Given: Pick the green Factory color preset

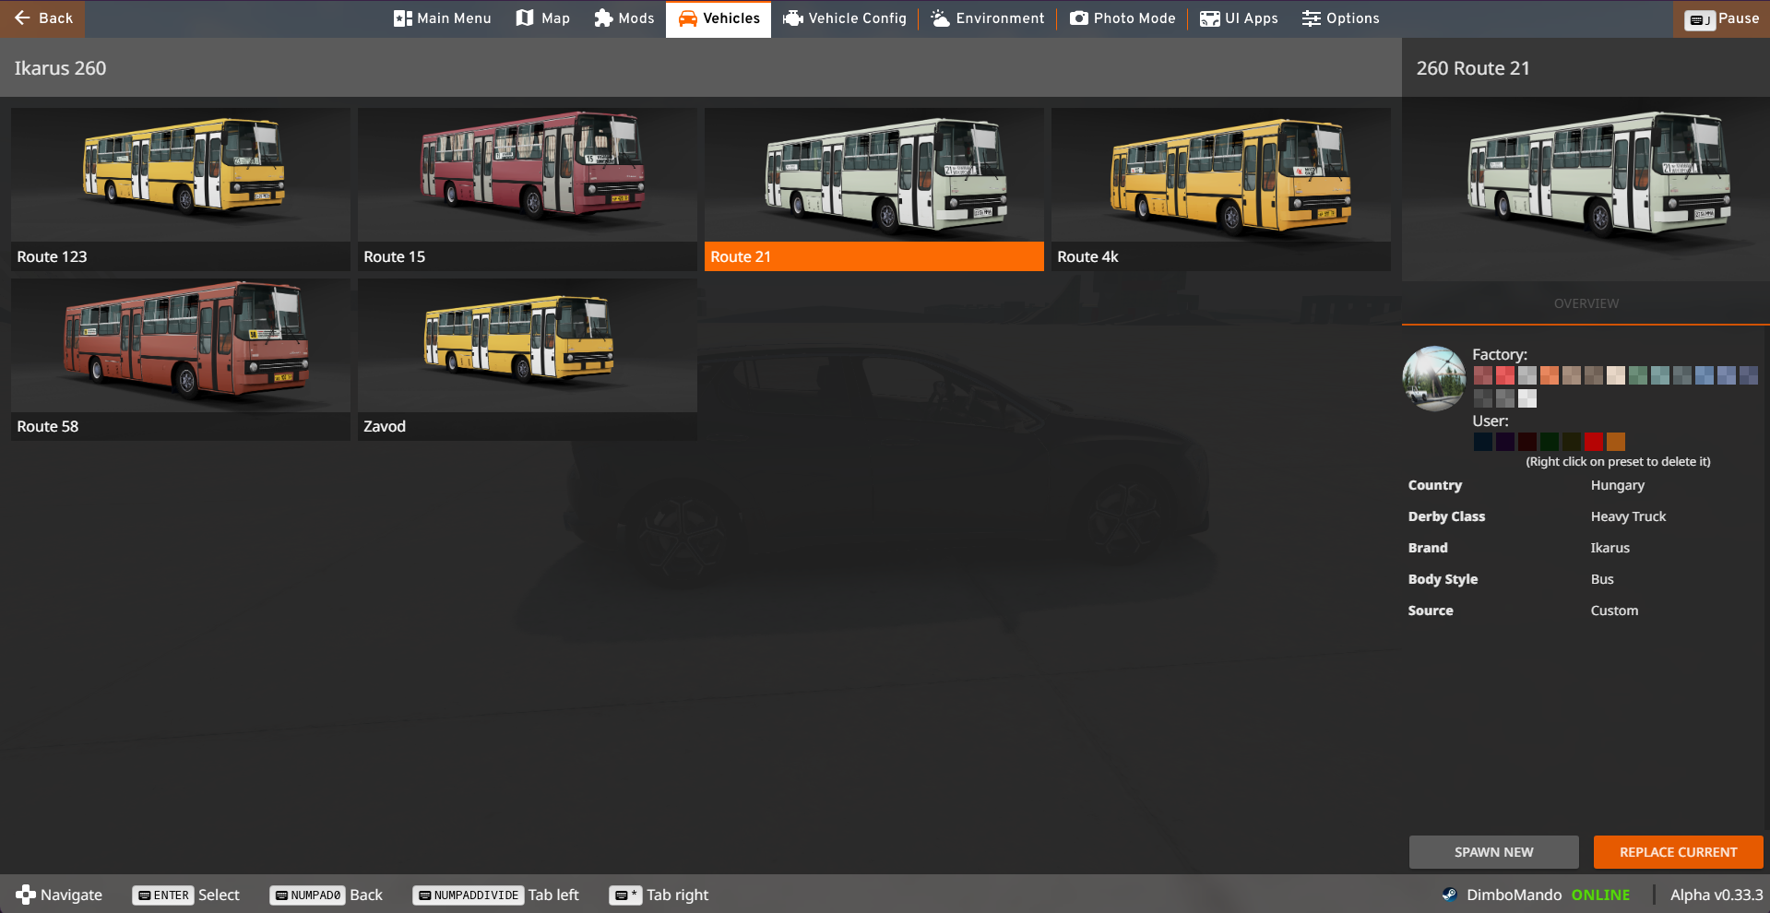Looking at the screenshot, I should [1638, 375].
